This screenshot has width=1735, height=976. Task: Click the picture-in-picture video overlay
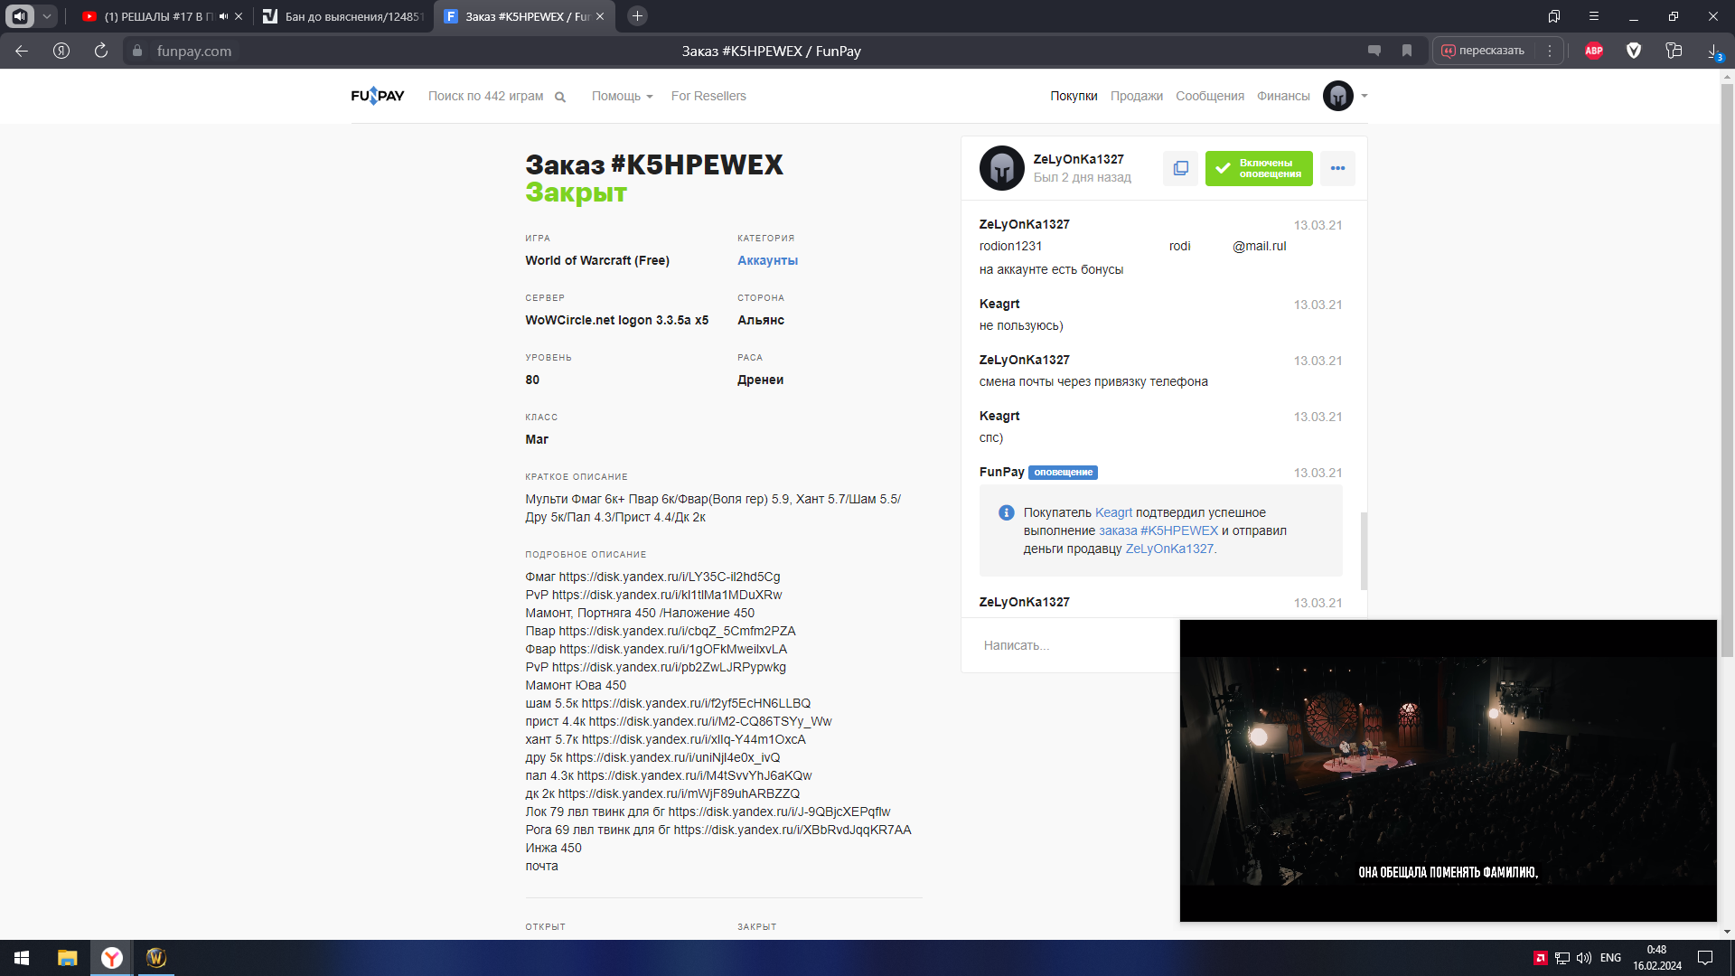pos(1448,771)
